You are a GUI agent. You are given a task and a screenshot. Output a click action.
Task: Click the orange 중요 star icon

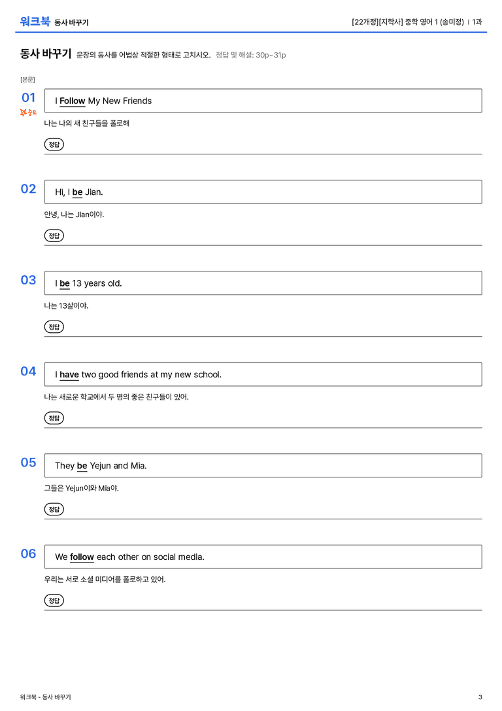click(x=28, y=112)
